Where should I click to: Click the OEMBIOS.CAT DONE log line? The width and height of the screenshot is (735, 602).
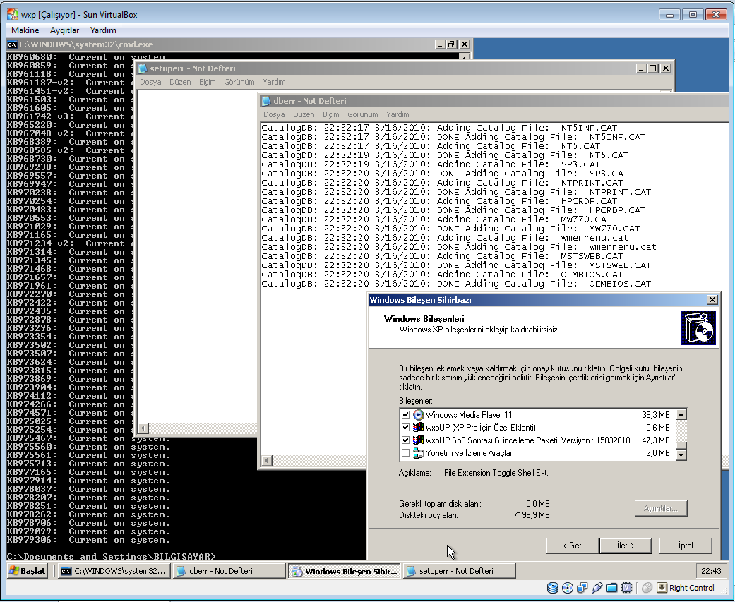(x=456, y=284)
